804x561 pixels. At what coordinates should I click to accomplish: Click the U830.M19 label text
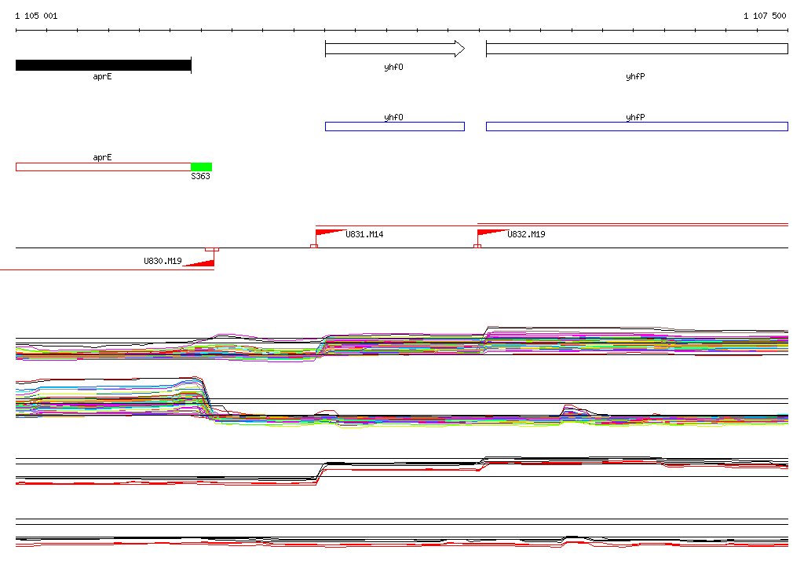click(163, 261)
